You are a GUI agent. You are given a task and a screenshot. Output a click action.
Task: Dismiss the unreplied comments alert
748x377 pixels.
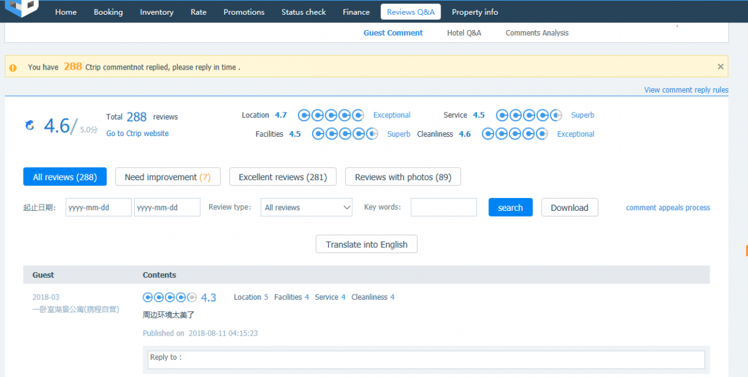721,66
